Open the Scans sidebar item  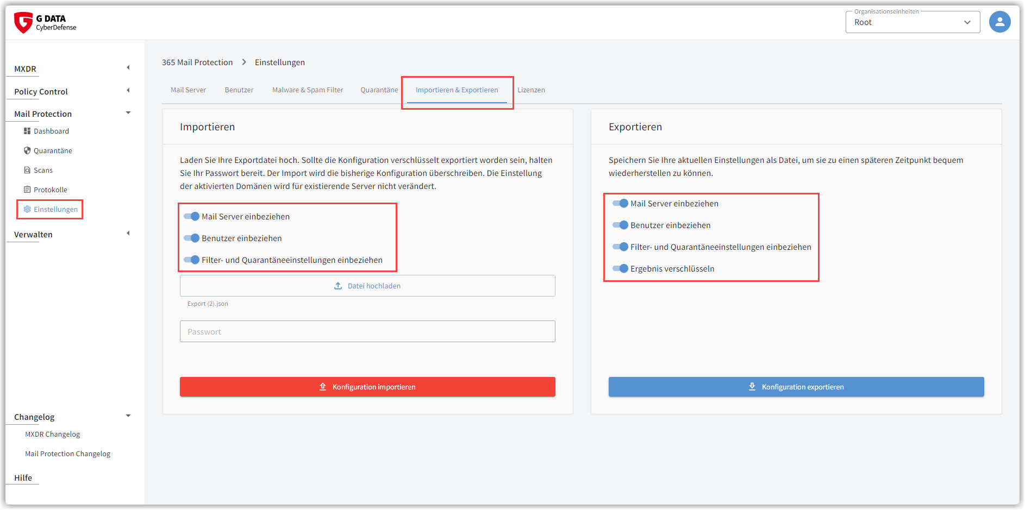coord(43,170)
